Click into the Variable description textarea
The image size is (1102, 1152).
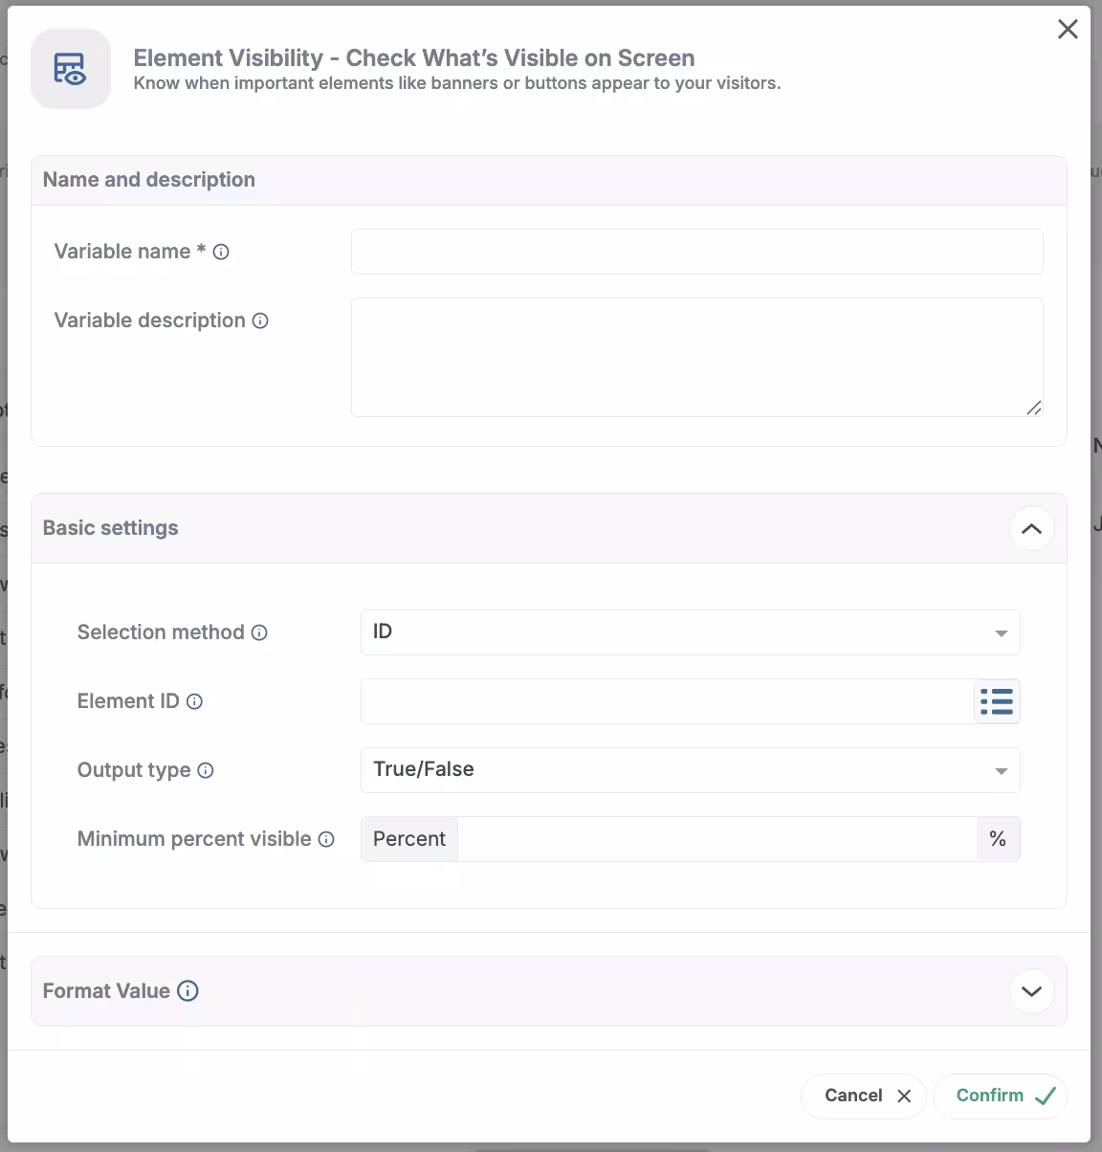696,357
